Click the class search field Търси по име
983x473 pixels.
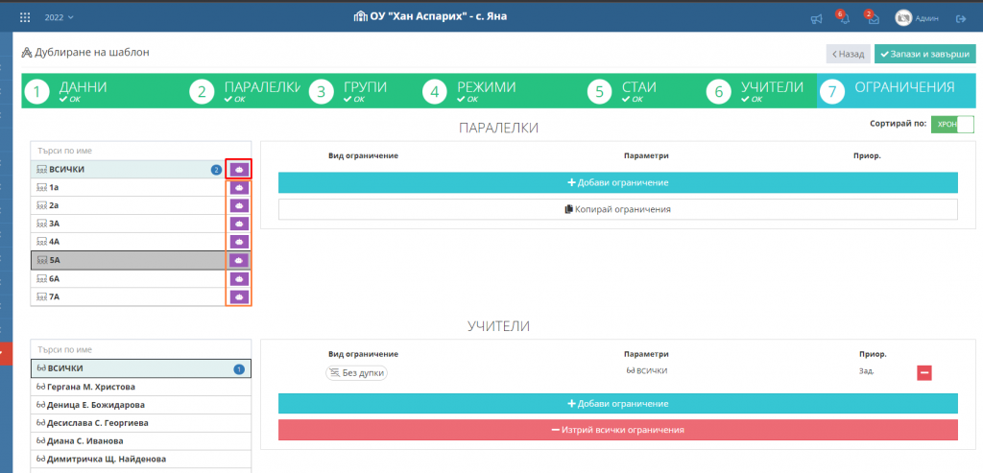click(x=140, y=151)
